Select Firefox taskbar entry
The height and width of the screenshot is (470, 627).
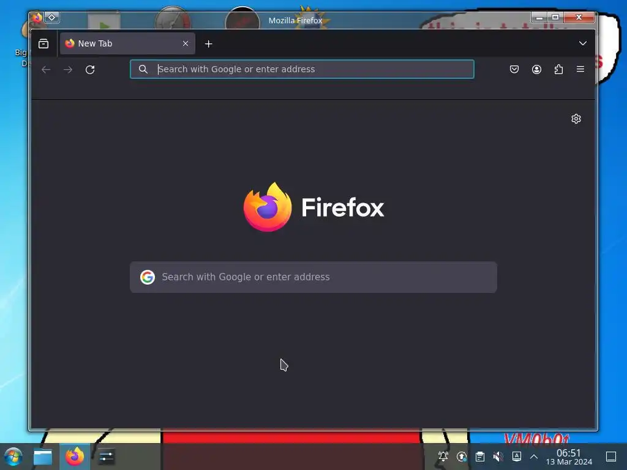coord(75,457)
